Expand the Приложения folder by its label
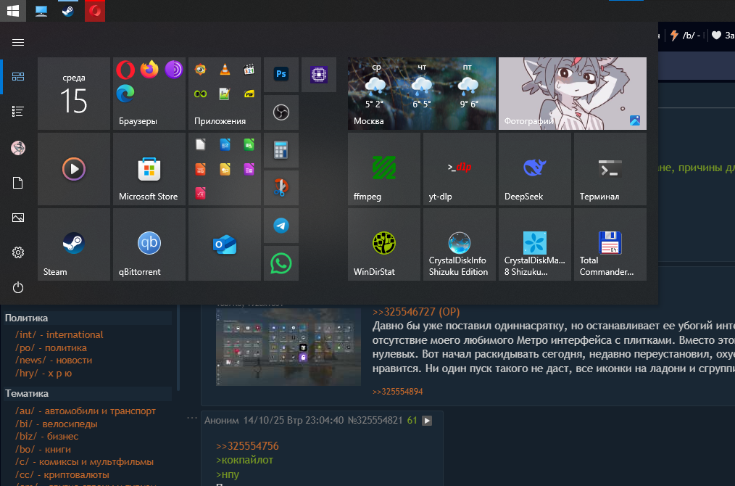This screenshot has height=486, width=735. (220, 121)
